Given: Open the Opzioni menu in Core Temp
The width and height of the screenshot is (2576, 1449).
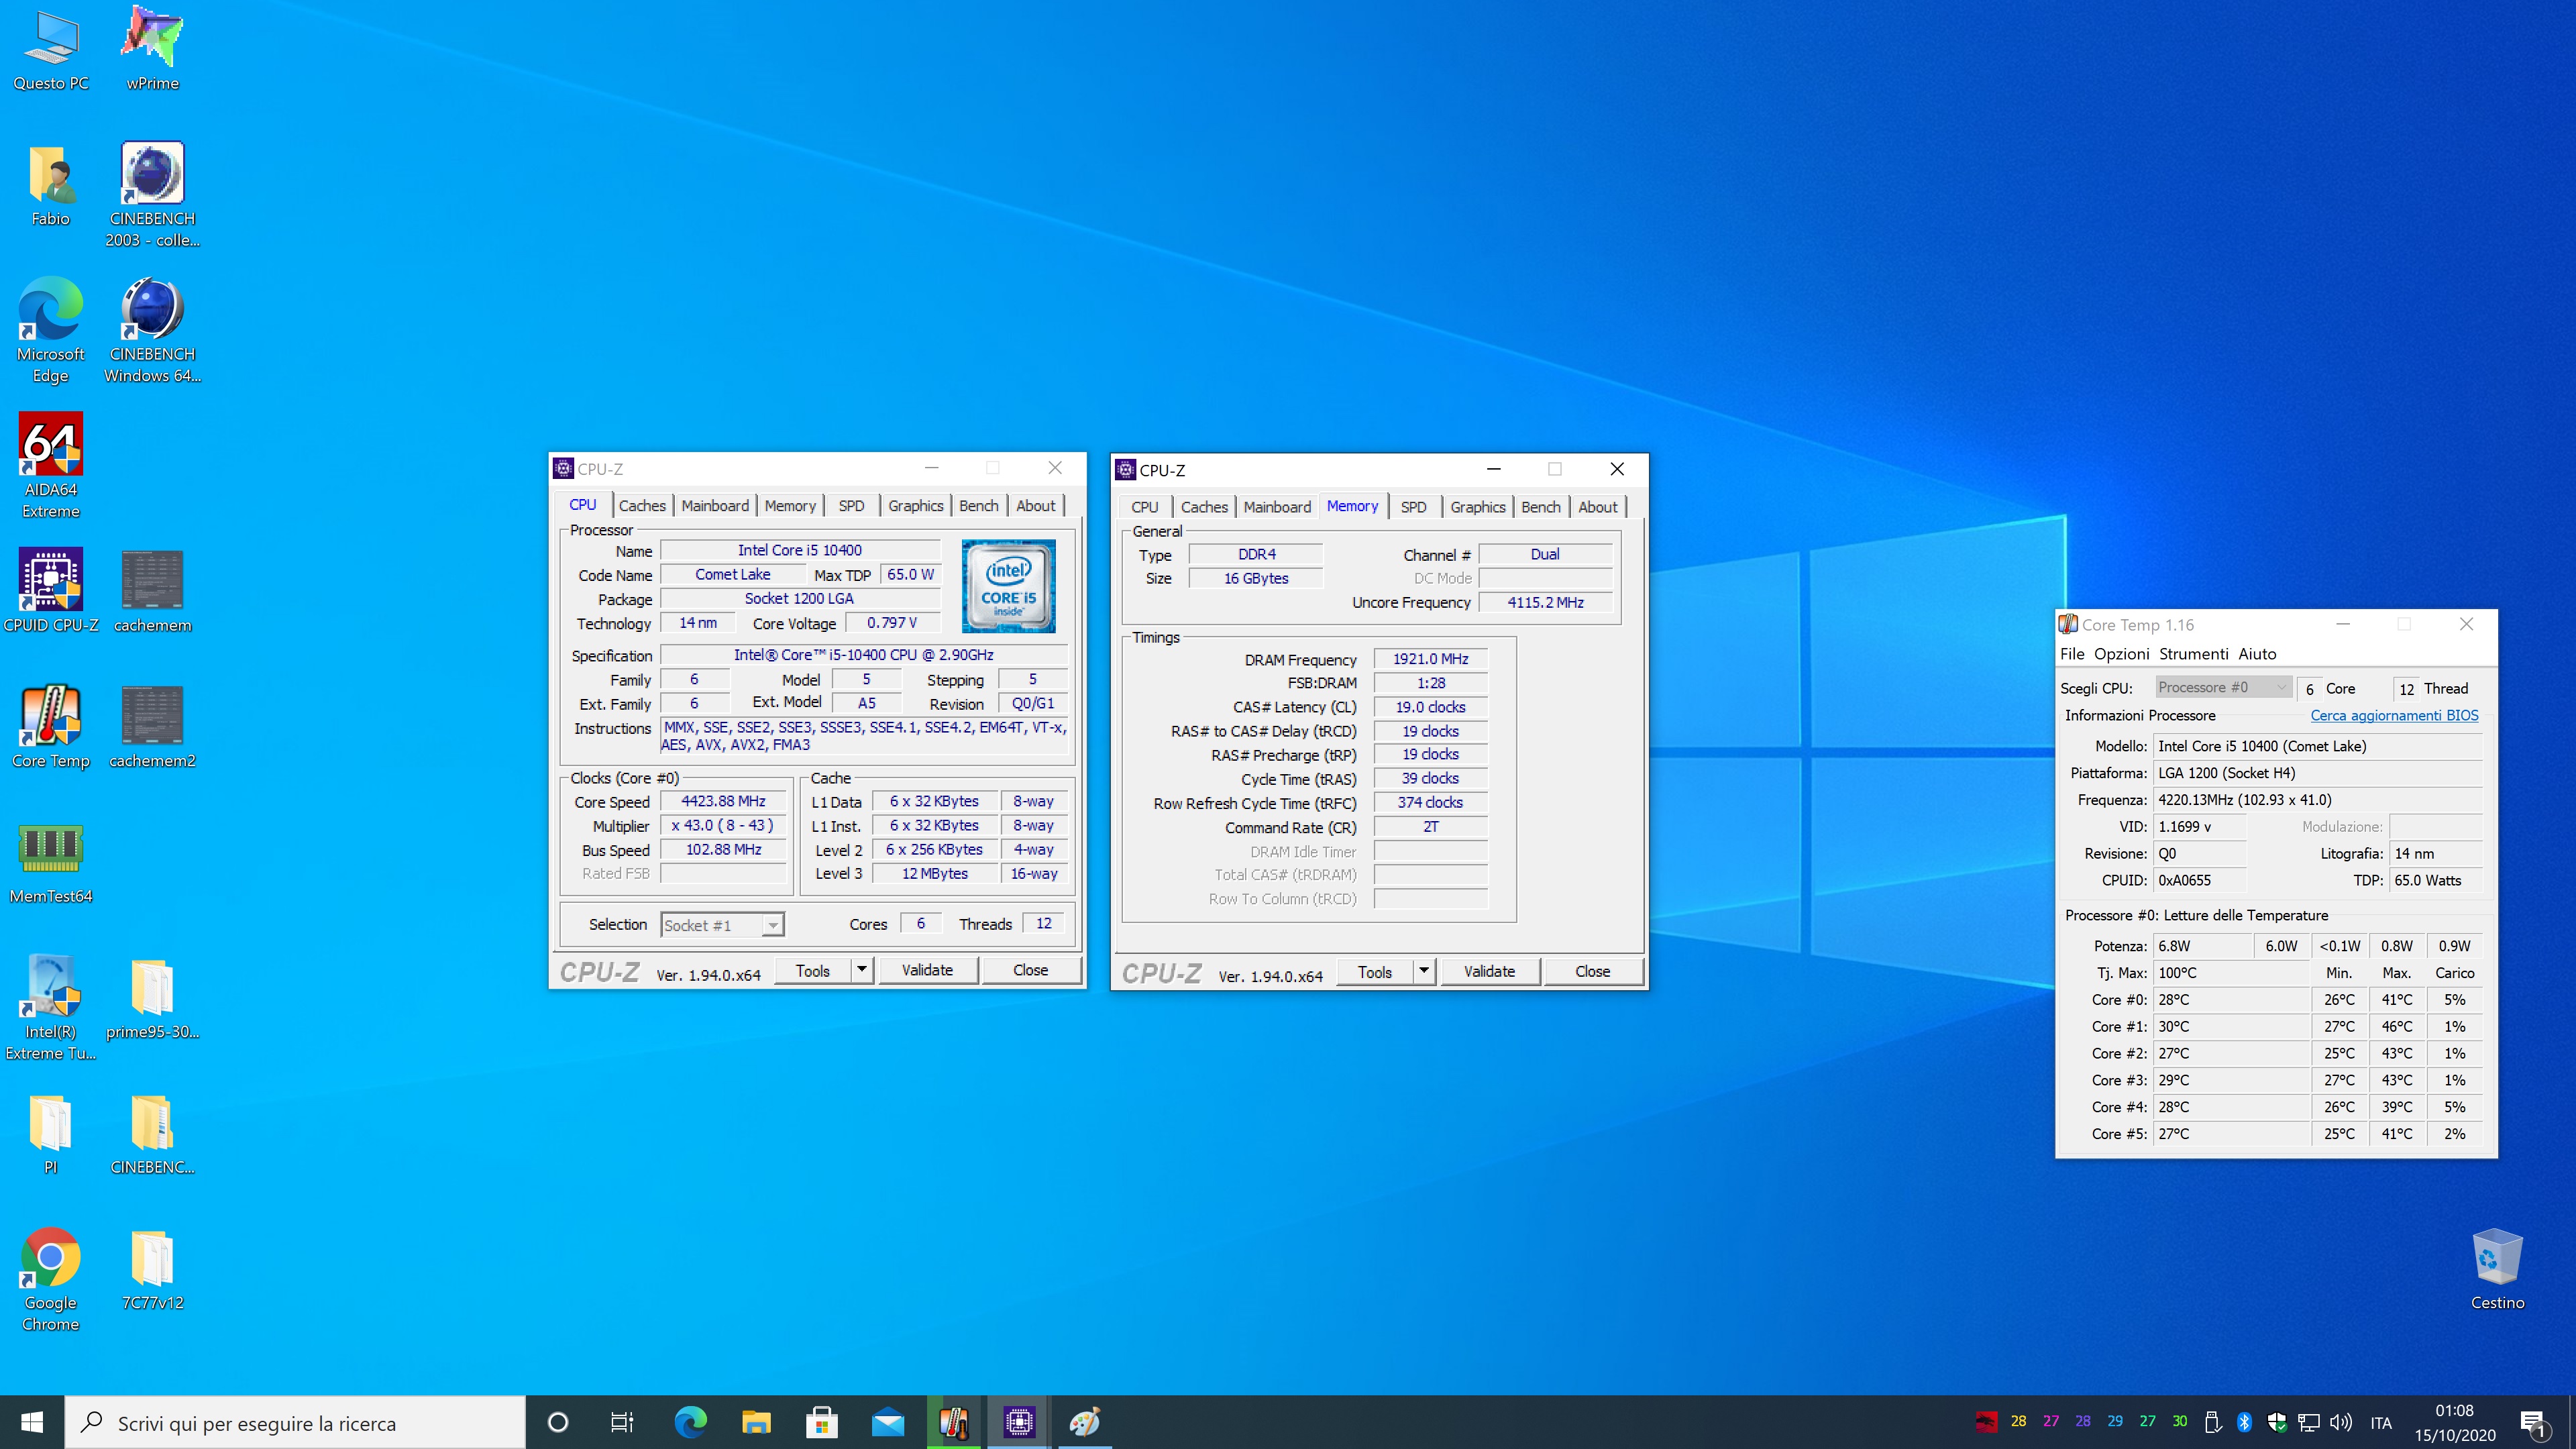Looking at the screenshot, I should point(2121,654).
